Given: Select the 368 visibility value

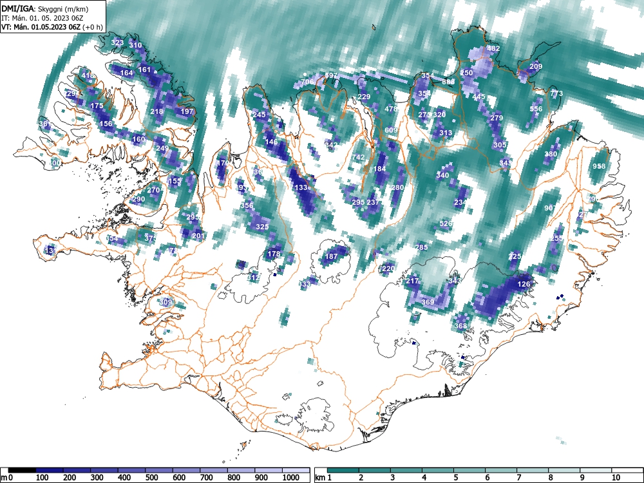Looking at the screenshot, I should [x=460, y=326].
